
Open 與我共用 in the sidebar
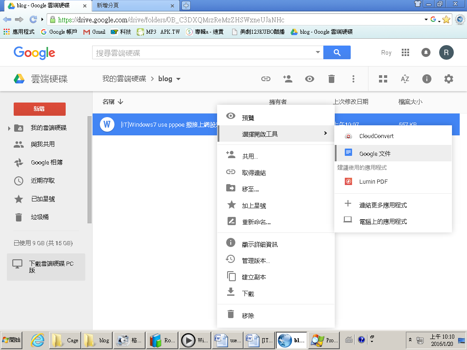point(42,144)
